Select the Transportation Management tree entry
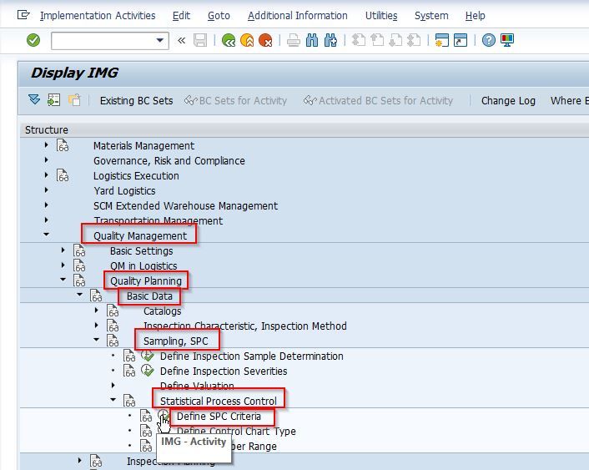 pos(159,220)
